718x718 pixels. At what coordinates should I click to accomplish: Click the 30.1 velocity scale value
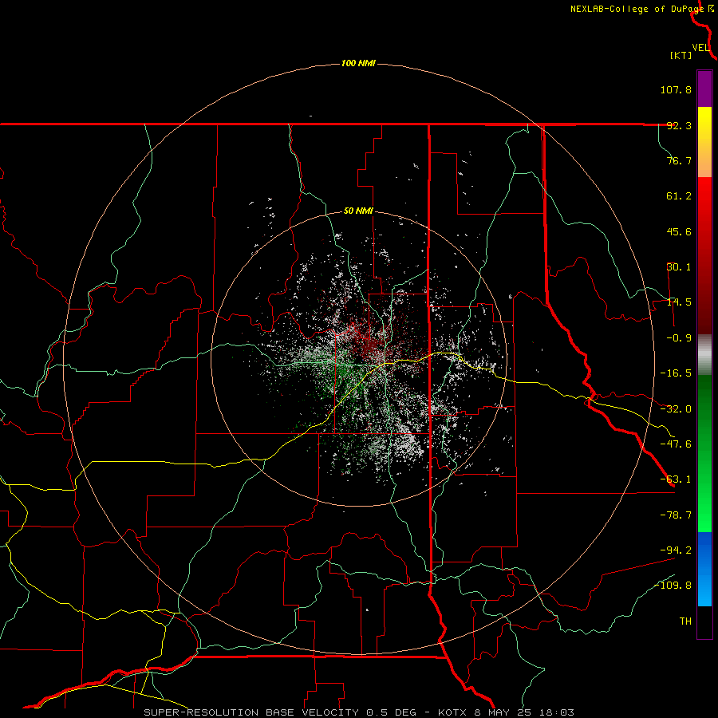click(679, 267)
